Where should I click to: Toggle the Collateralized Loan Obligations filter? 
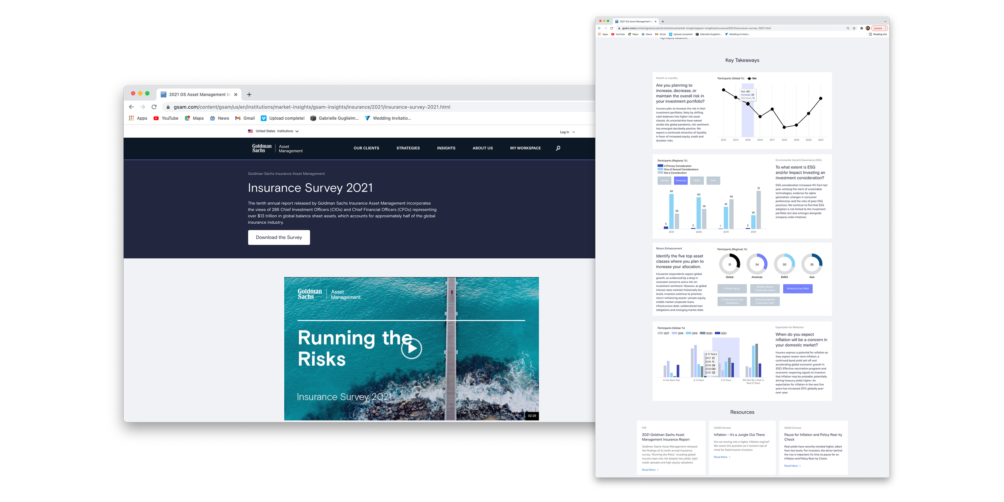click(732, 301)
